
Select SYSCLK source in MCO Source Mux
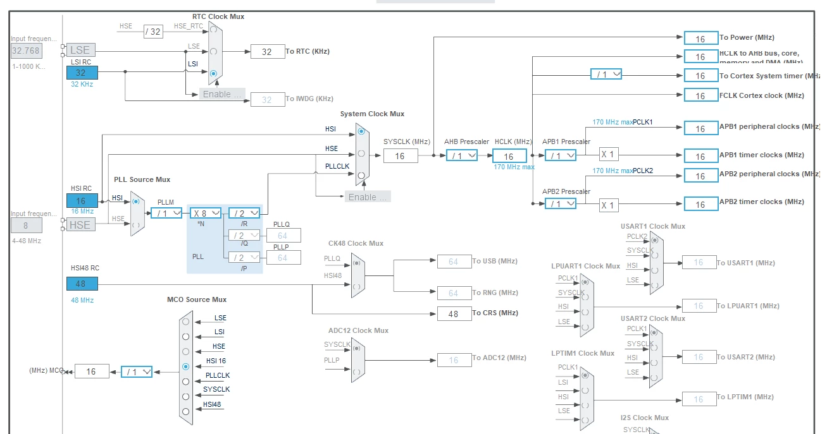click(x=185, y=397)
